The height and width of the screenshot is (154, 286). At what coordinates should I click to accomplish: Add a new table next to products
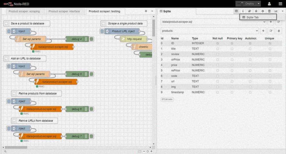pyautogui.click(x=263, y=31)
